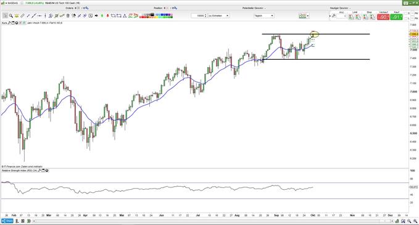Image resolution: width=419 pixels, height=225 pixels.
Task: Activate the magnifier zoom tool
Action: tap(10, 16)
